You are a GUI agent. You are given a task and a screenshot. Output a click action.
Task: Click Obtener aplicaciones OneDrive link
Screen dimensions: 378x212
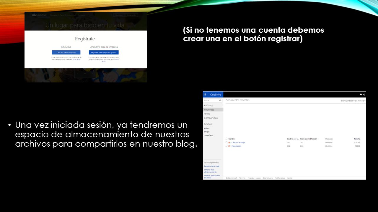click(x=212, y=177)
